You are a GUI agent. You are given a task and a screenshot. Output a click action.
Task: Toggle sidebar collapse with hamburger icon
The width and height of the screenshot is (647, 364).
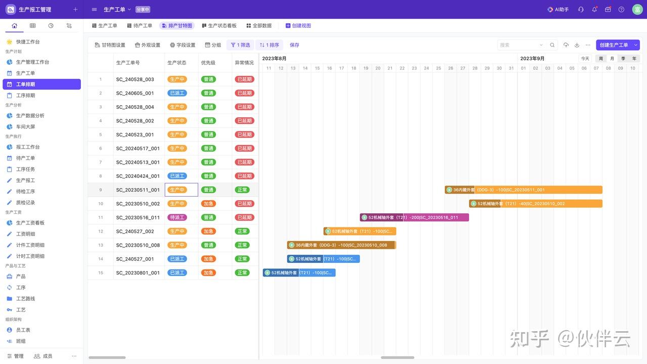94,9
